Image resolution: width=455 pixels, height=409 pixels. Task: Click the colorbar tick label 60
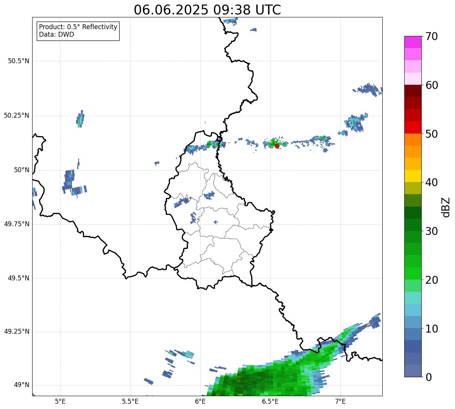tap(432, 85)
